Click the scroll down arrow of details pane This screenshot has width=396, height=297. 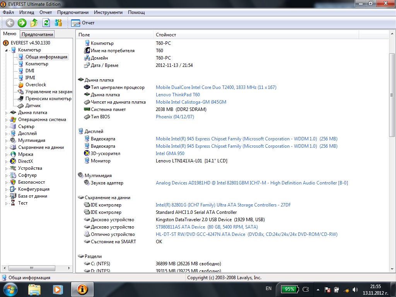click(x=392, y=269)
